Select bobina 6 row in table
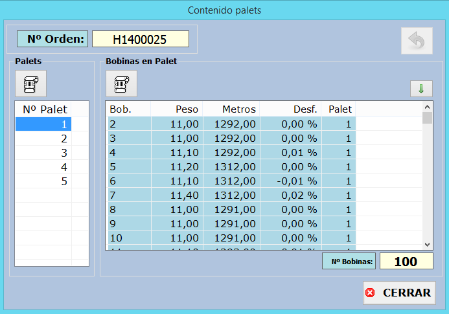This screenshot has height=314, width=449. (x=231, y=181)
